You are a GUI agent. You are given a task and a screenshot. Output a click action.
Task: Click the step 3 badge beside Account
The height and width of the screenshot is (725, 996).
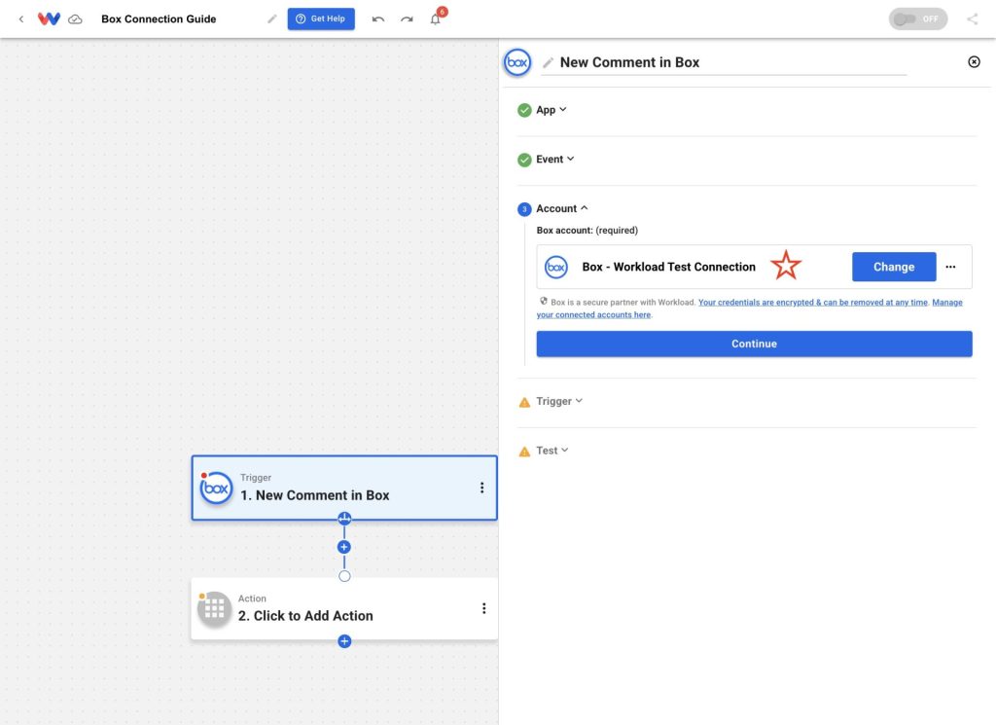point(524,209)
